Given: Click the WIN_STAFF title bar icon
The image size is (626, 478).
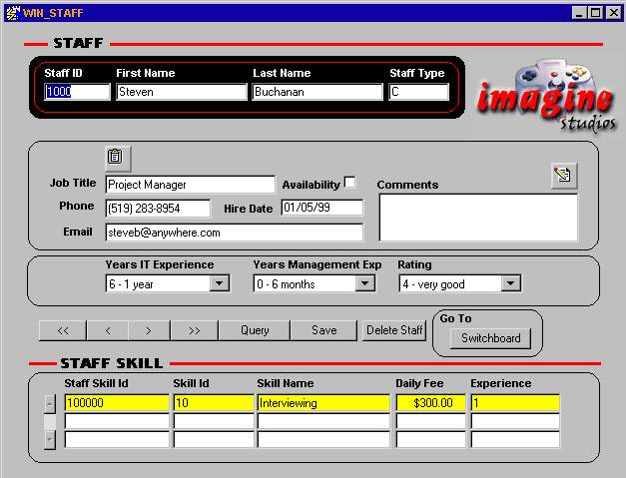Looking at the screenshot, I should (x=11, y=12).
